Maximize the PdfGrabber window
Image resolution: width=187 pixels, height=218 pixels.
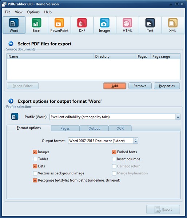[177, 4]
